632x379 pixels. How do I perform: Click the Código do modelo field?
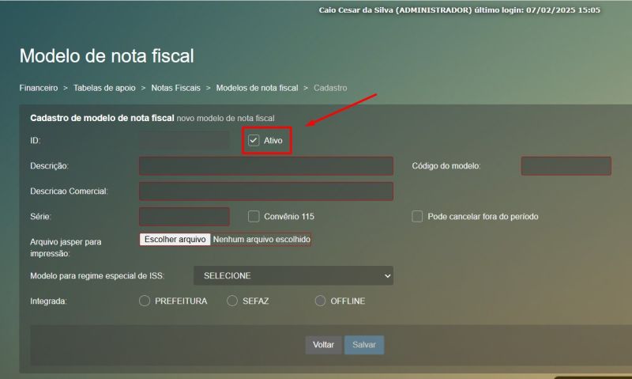(x=566, y=166)
